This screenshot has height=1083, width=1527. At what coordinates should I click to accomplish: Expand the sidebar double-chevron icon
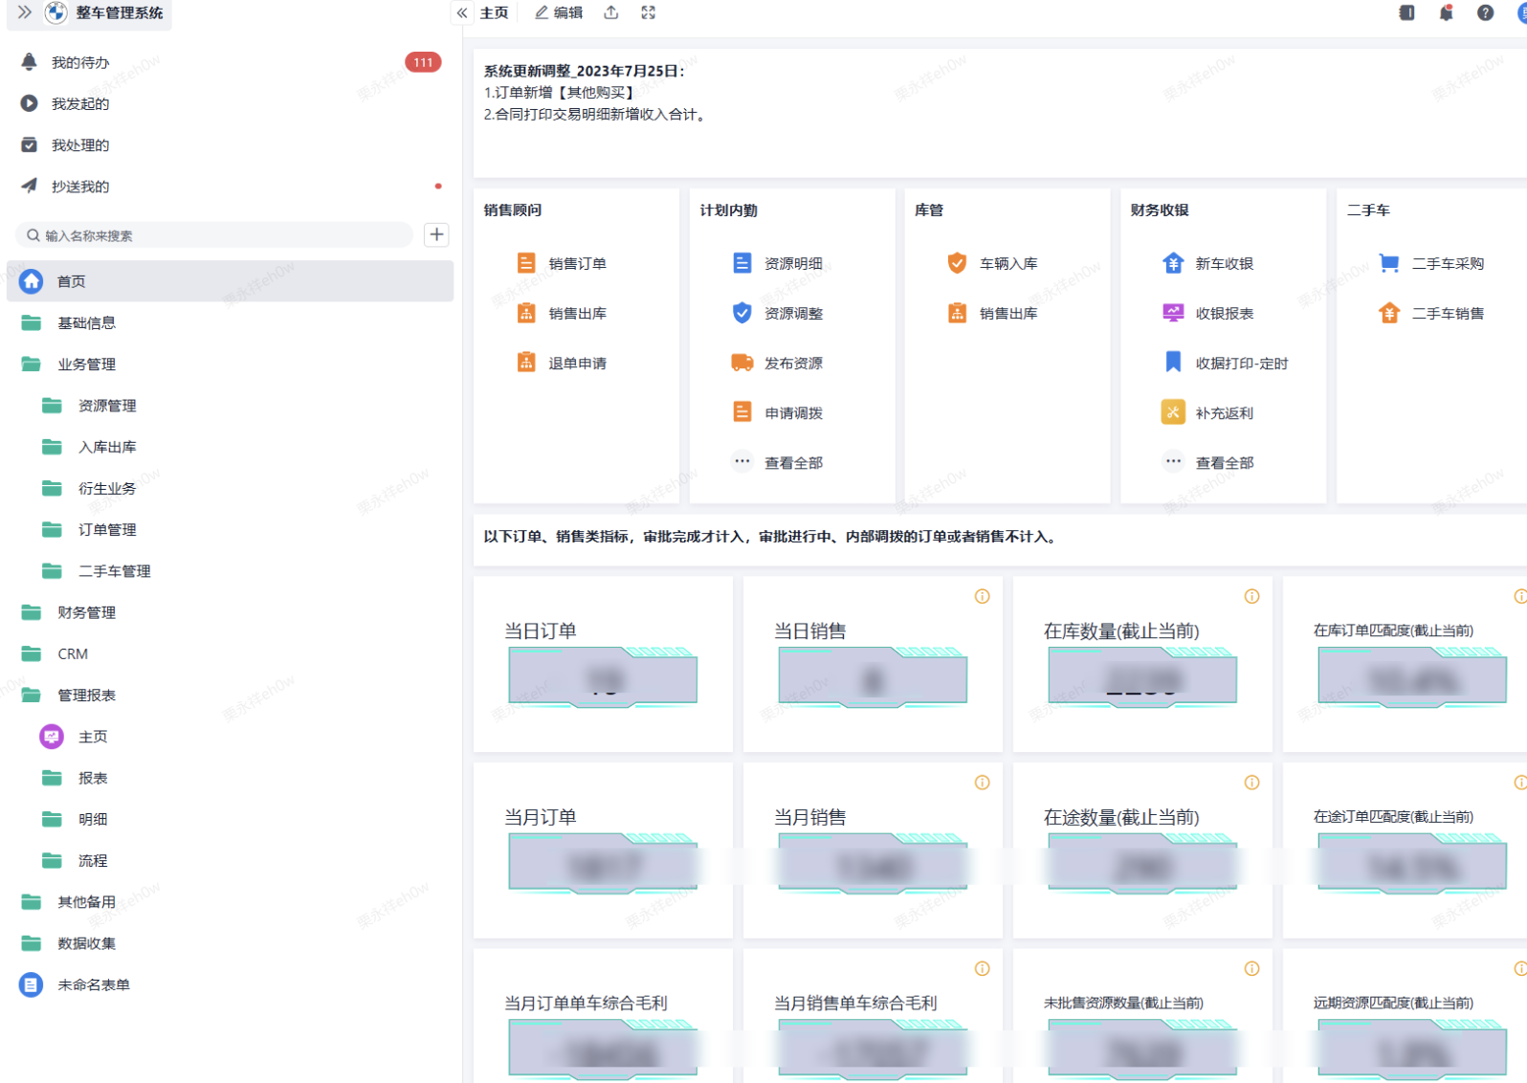25,12
